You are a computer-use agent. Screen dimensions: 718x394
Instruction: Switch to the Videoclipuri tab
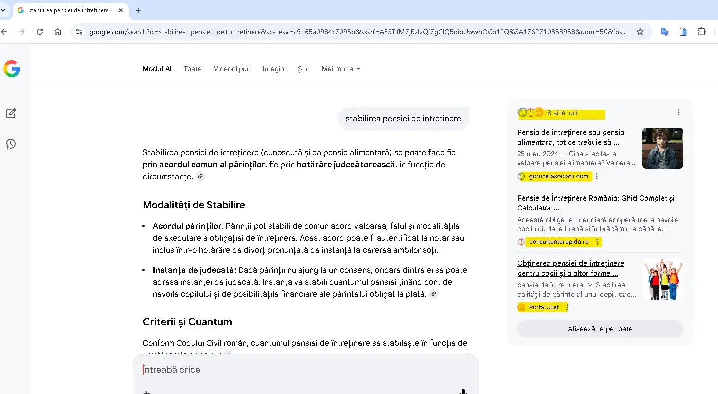232,69
